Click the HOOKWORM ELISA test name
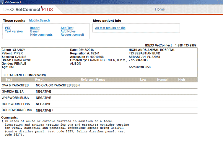 point(16,104)
